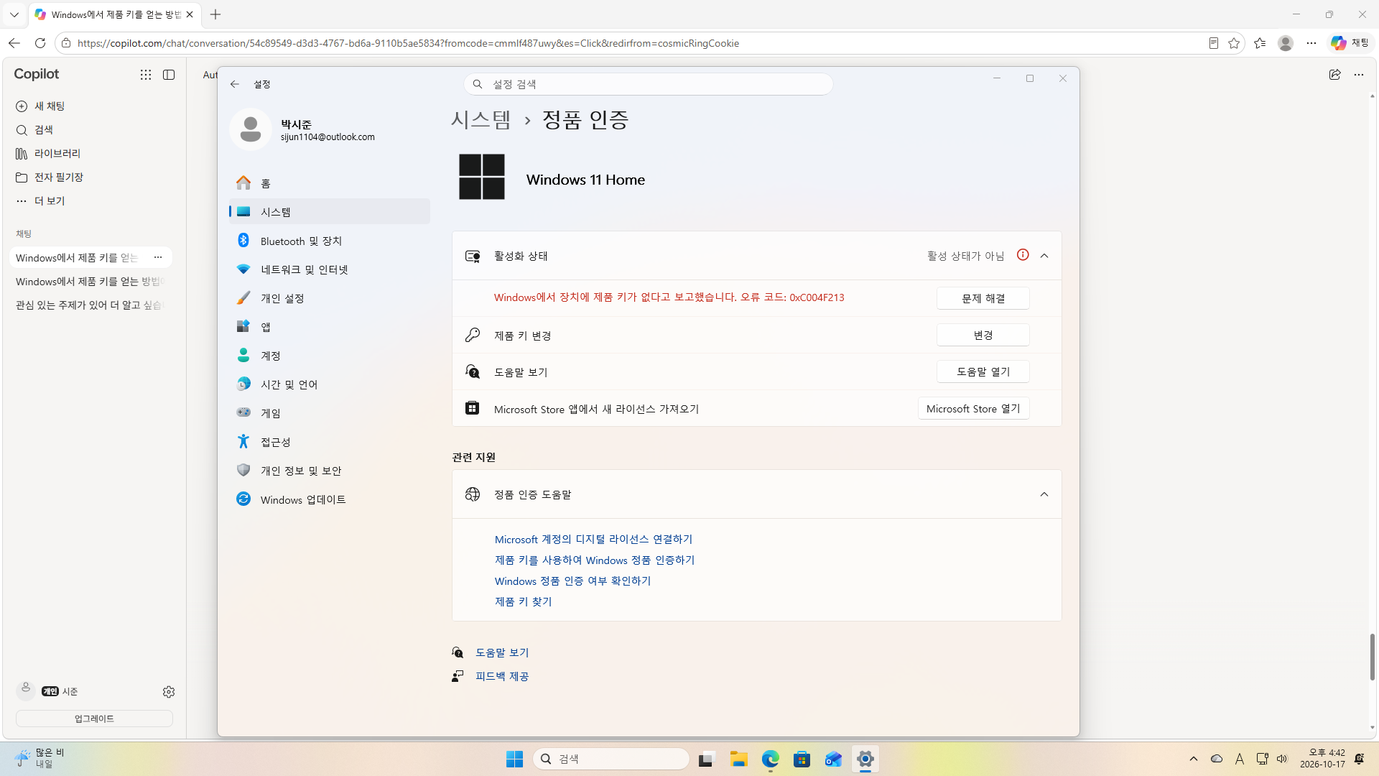
Task: Open the 제품 키 찾기 link
Action: [x=523, y=601]
